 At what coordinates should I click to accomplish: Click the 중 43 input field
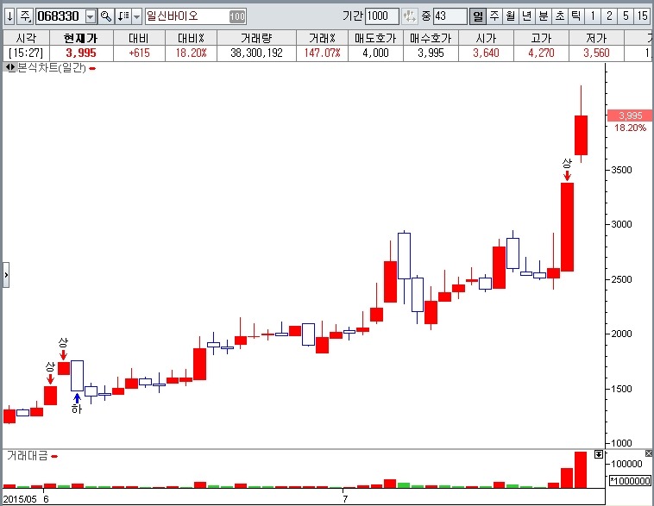(x=450, y=16)
